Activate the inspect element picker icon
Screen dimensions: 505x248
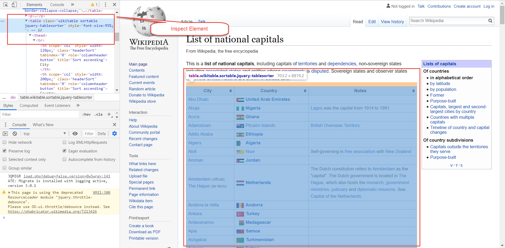6,4
